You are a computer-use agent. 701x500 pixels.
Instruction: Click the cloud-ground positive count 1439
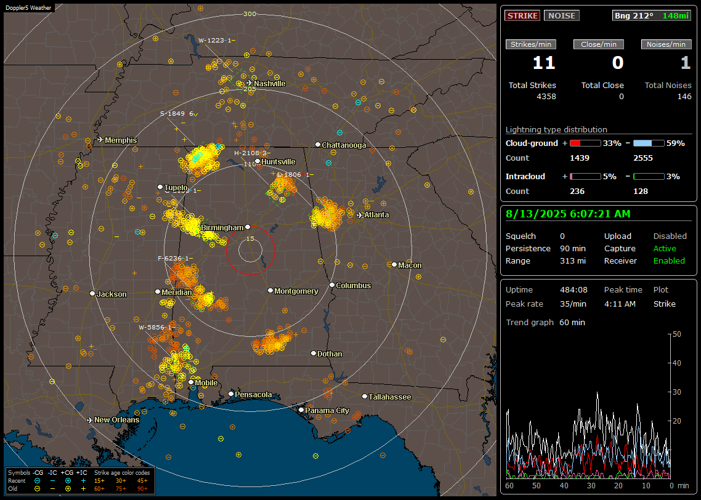coord(580,158)
